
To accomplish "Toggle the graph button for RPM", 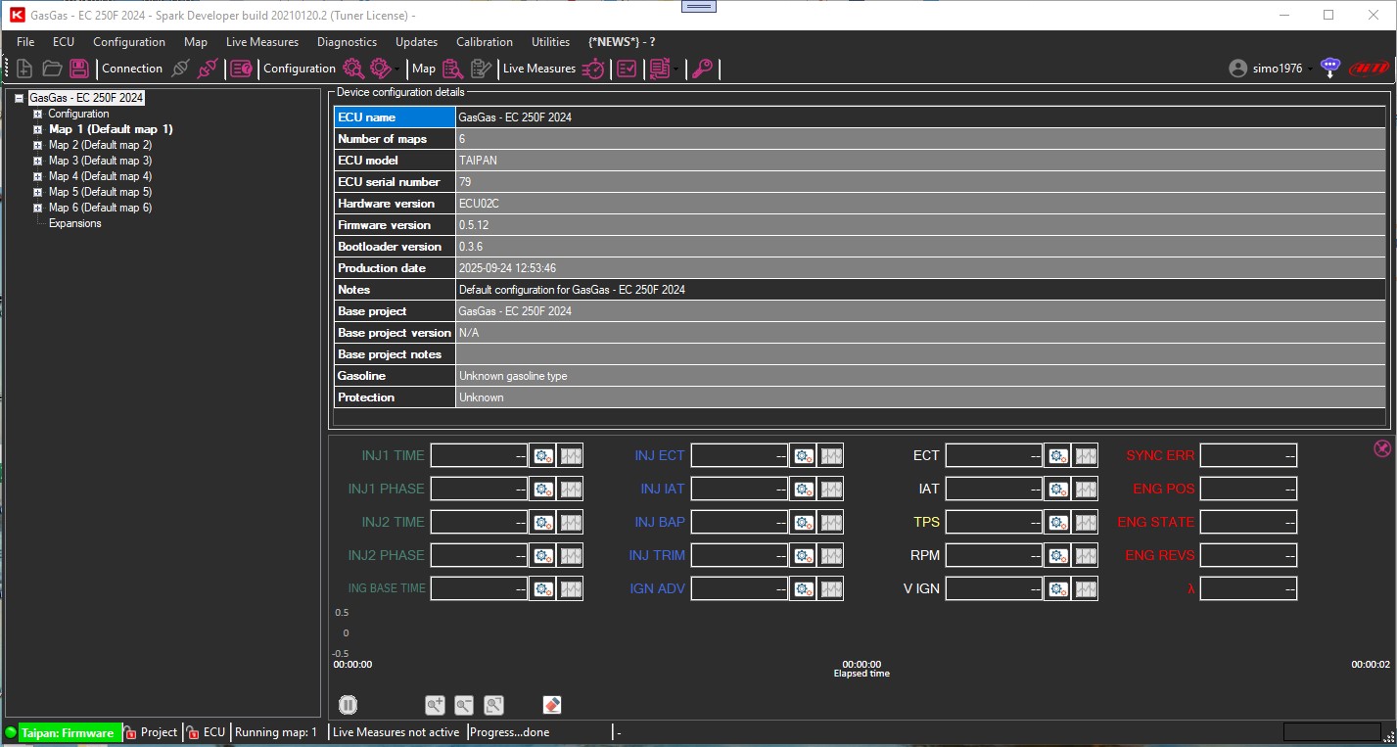I will tap(1086, 555).
